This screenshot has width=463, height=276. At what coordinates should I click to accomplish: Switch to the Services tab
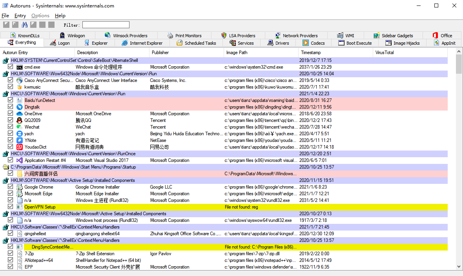point(242,43)
